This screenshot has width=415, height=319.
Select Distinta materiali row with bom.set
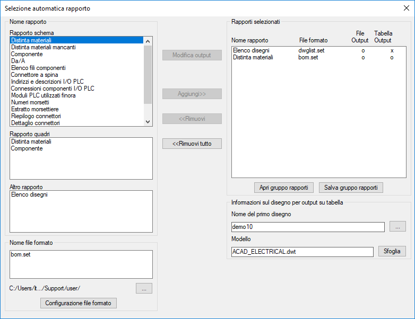[253, 57]
